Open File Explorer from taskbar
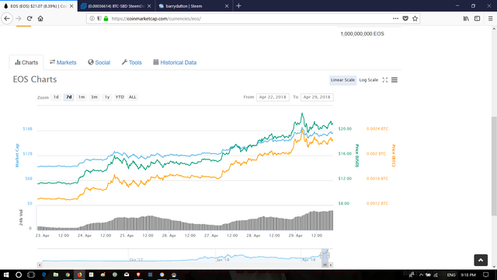Viewport: 497px width, 280px height. point(56,275)
